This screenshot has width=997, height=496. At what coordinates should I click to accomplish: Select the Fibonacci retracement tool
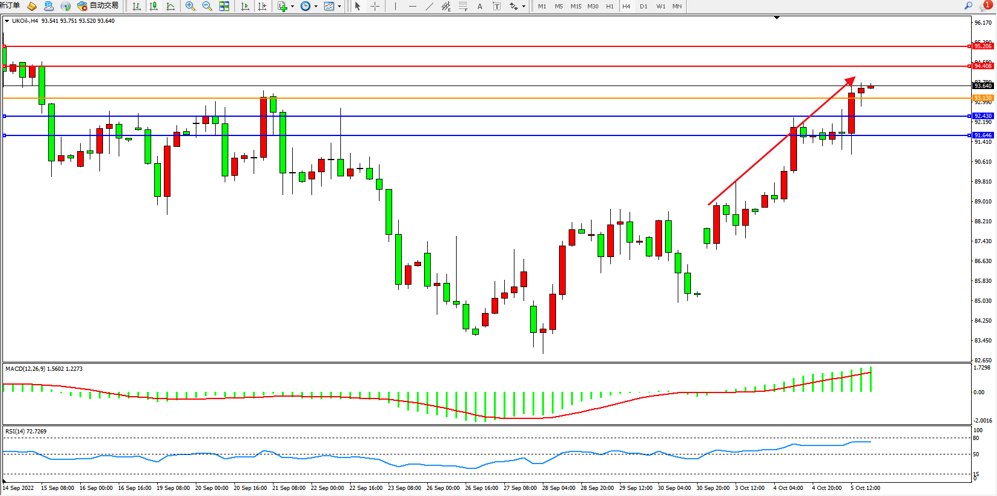point(463,6)
